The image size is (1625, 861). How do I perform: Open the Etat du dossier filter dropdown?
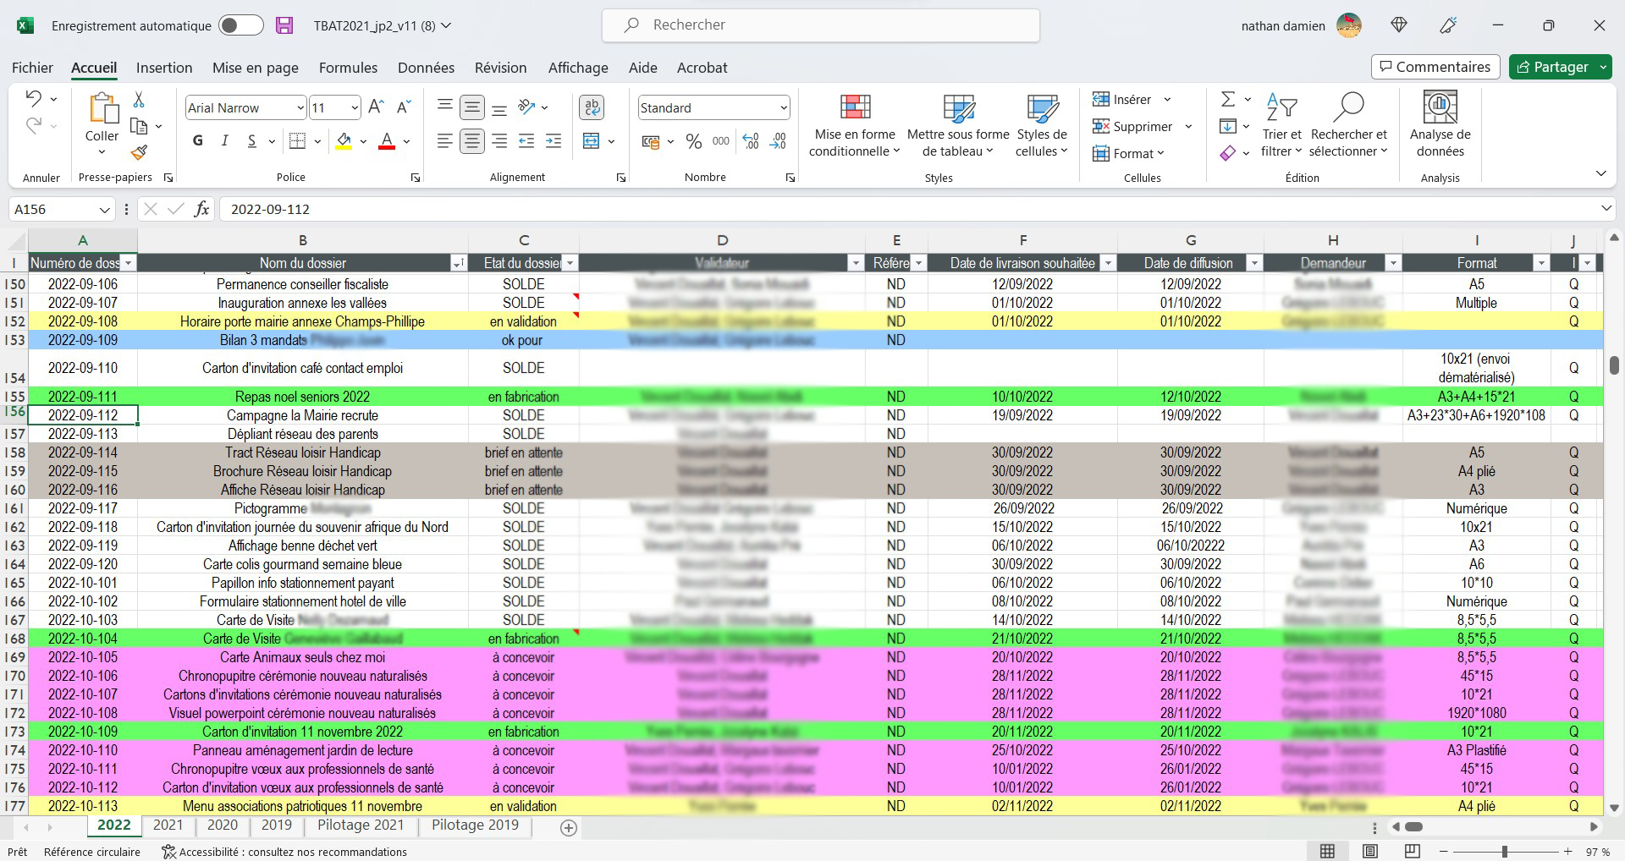pos(570,264)
